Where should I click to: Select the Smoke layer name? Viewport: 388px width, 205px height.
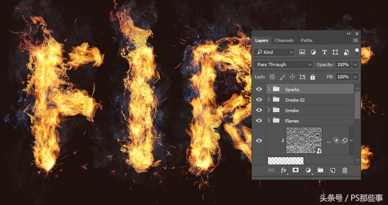point(292,110)
